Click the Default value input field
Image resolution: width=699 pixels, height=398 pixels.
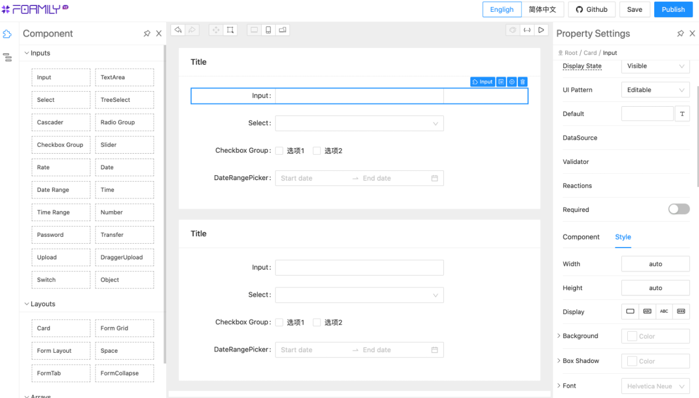click(647, 114)
